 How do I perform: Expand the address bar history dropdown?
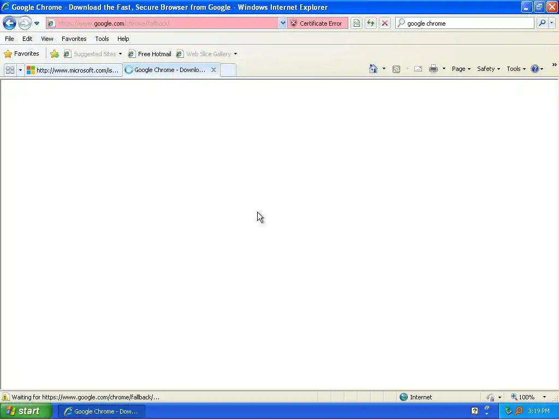(x=282, y=23)
